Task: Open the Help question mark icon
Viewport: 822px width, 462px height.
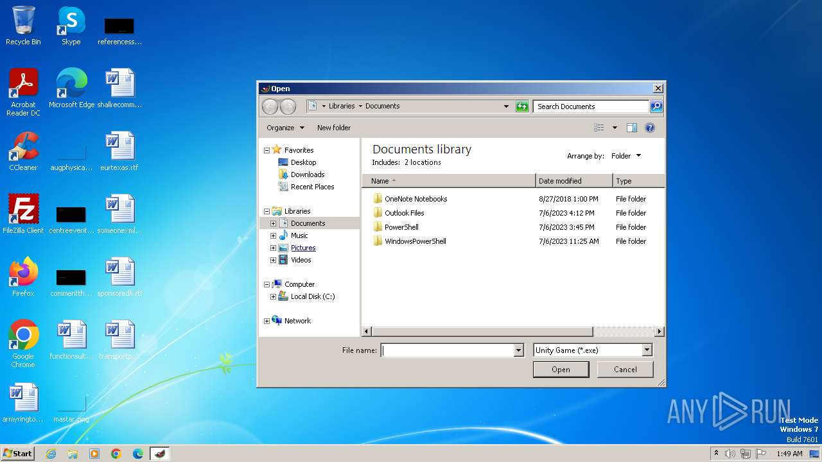Action: pos(650,128)
